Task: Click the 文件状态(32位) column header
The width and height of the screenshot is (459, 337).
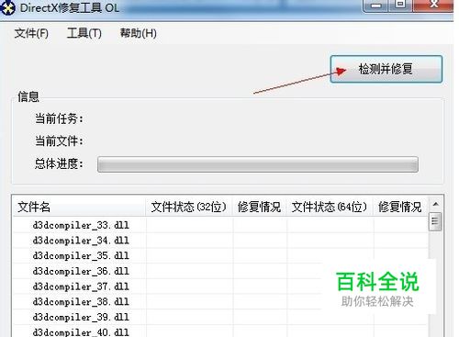Action: pos(189,207)
